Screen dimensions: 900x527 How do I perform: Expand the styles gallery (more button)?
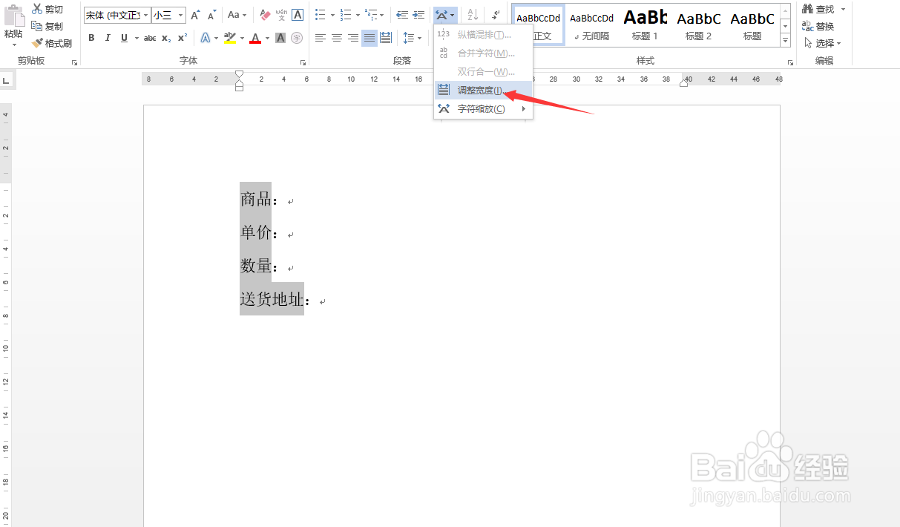(786, 39)
